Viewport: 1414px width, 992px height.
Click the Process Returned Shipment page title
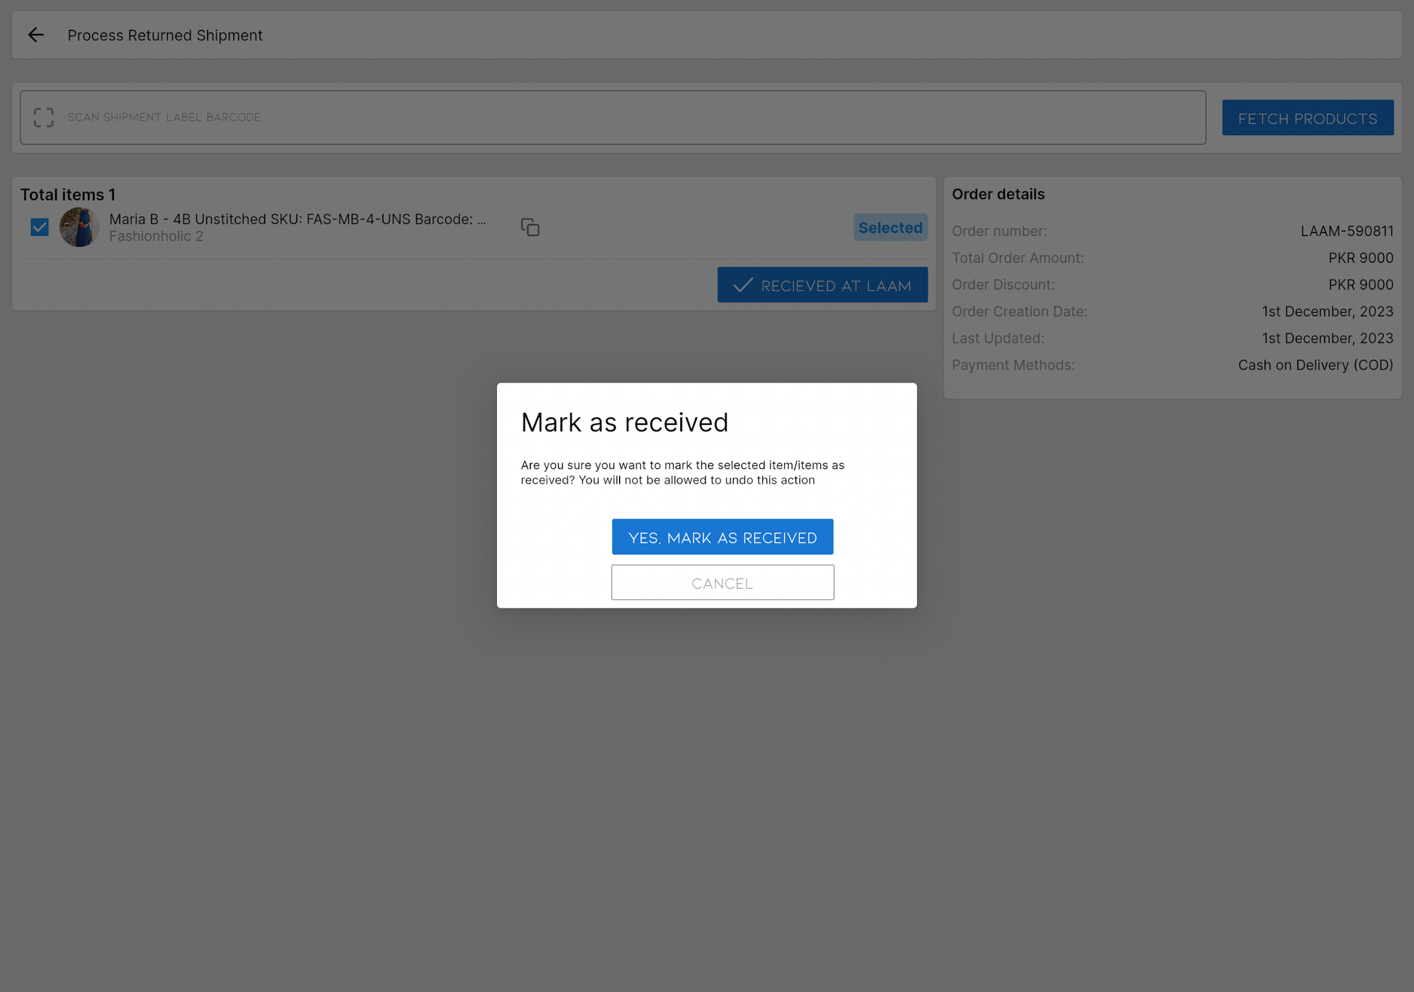165,35
